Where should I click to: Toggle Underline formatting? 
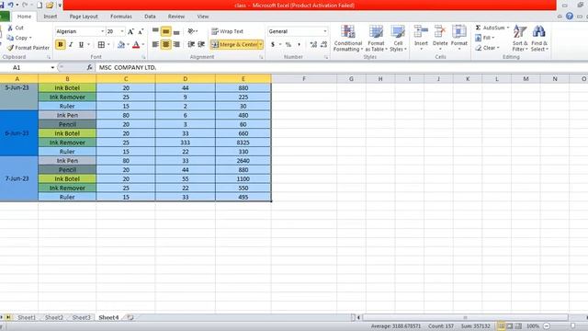point(81,45)
